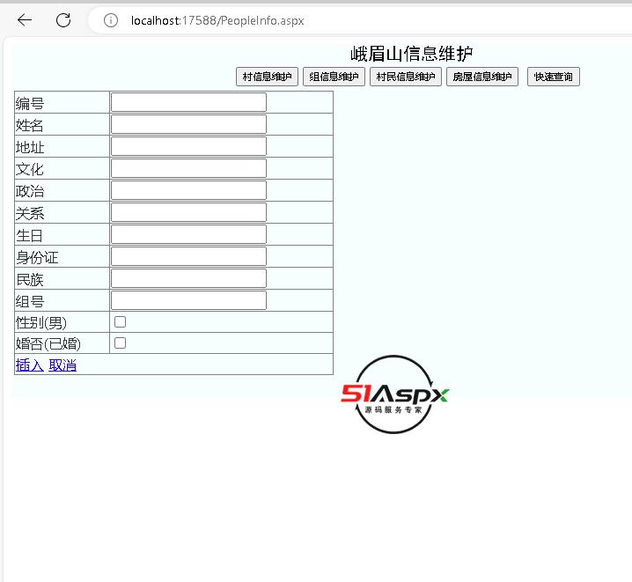
Task: Open the 村民信息维护 page button
Action: tap(406, 77)
